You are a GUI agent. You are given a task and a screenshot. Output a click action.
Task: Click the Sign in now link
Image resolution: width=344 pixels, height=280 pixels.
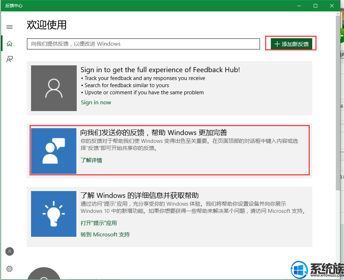[96, 102]
